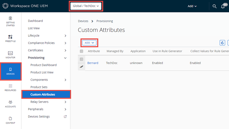The image size is (229, 129).
Task: Sort by the Application column header
Action: pos(138,51)
